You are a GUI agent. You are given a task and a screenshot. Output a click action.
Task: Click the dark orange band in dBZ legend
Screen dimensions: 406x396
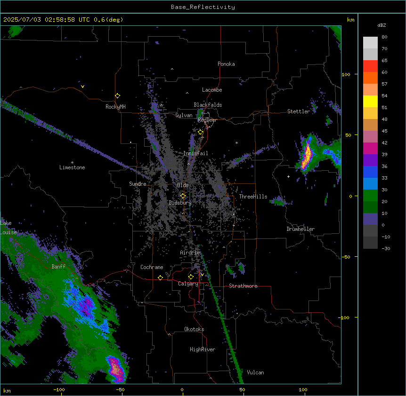point(370,78)
